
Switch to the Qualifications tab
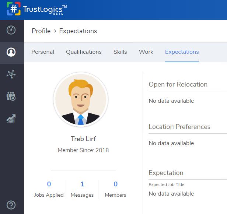point(84,52)
